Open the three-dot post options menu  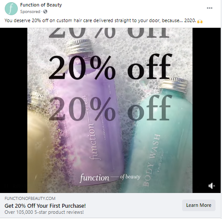point(209,8)
